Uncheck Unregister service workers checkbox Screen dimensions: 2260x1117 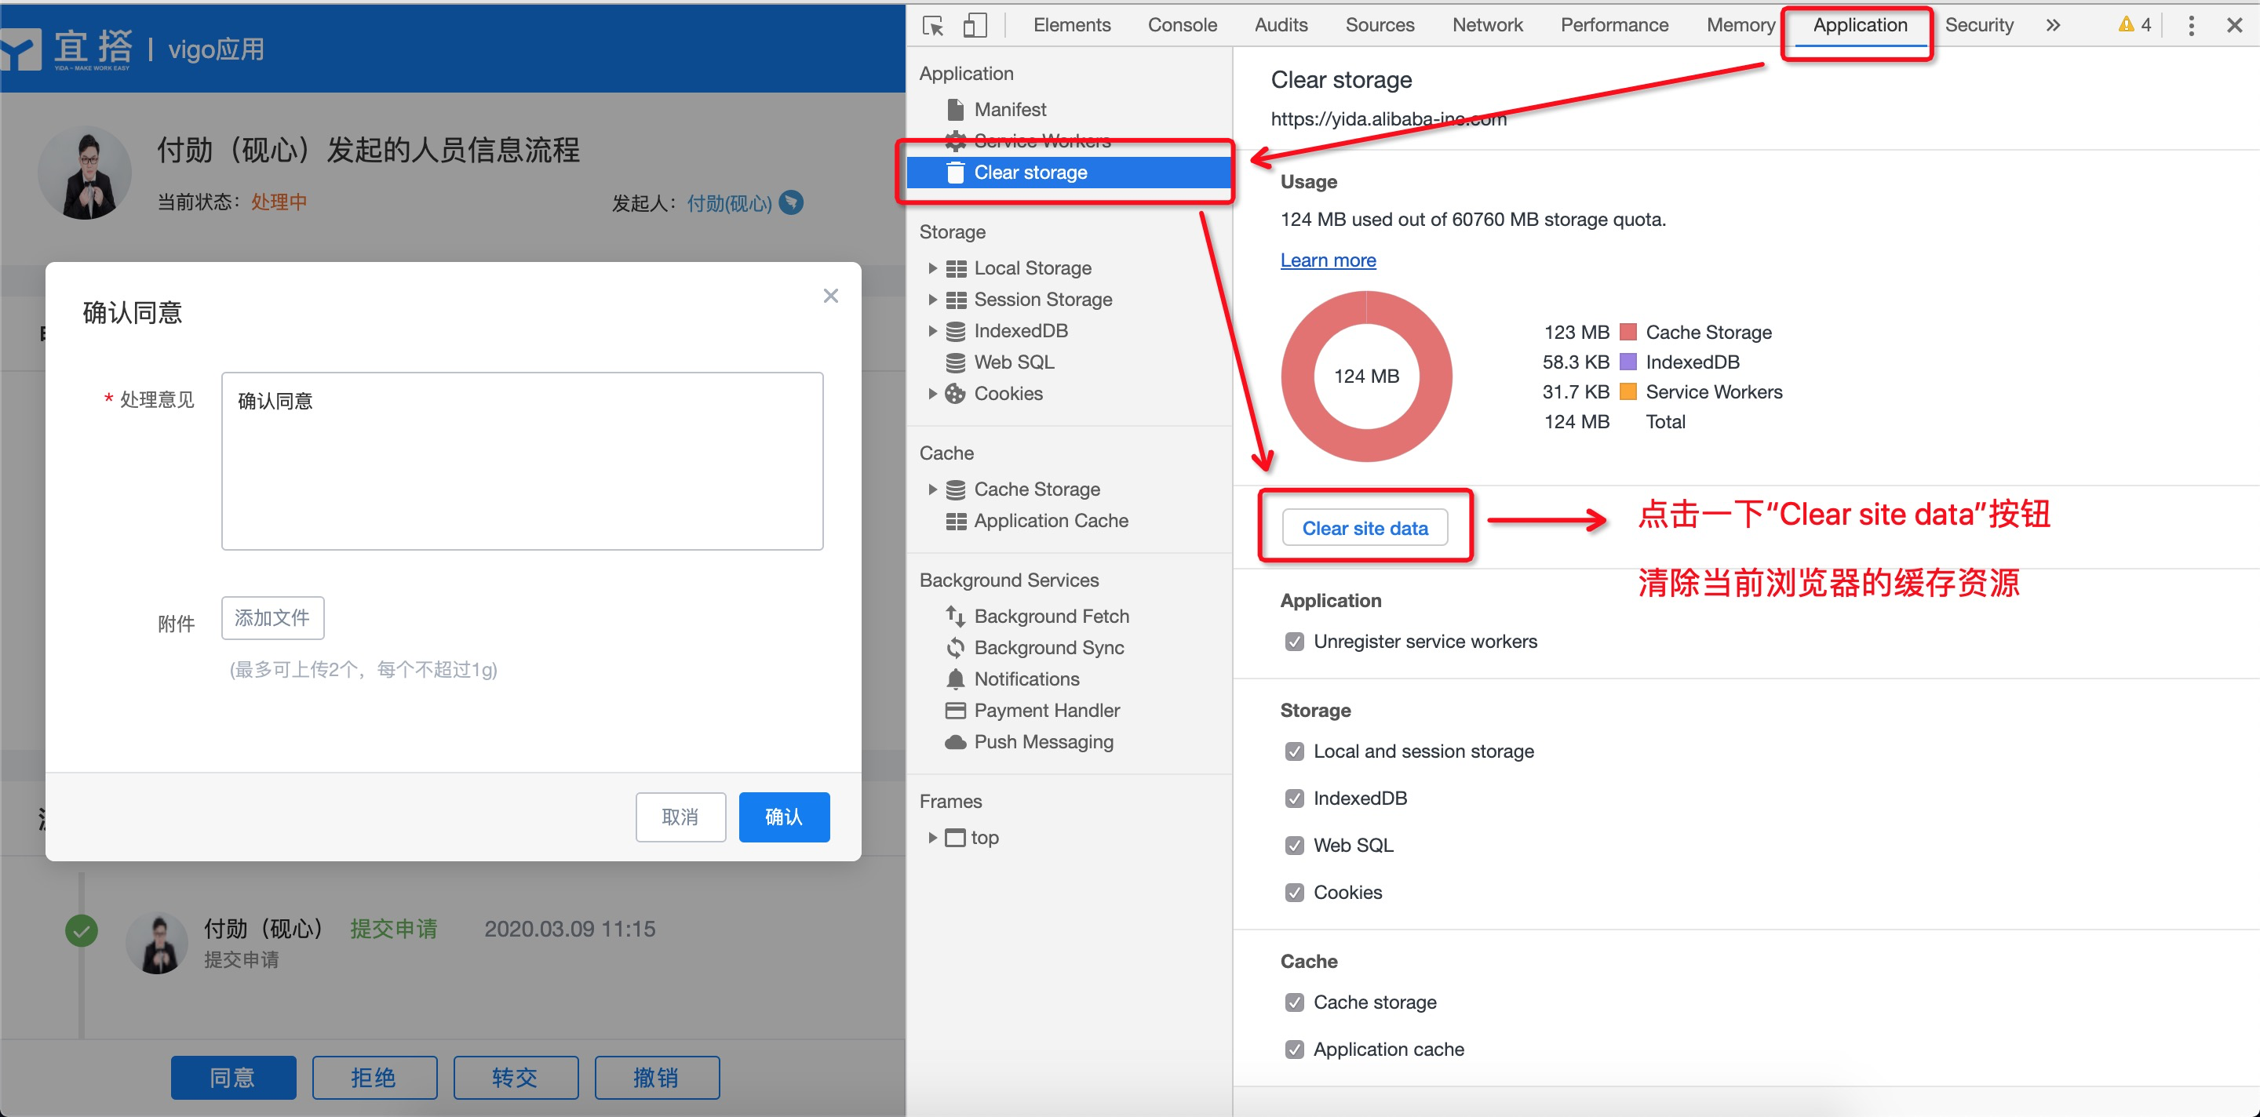1294,642
